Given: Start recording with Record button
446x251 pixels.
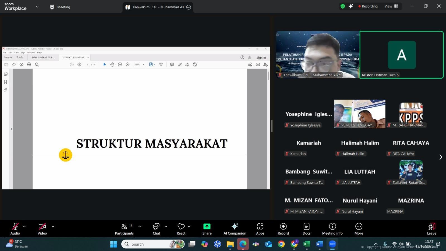Looking at the screenshot, I should 283,229.
